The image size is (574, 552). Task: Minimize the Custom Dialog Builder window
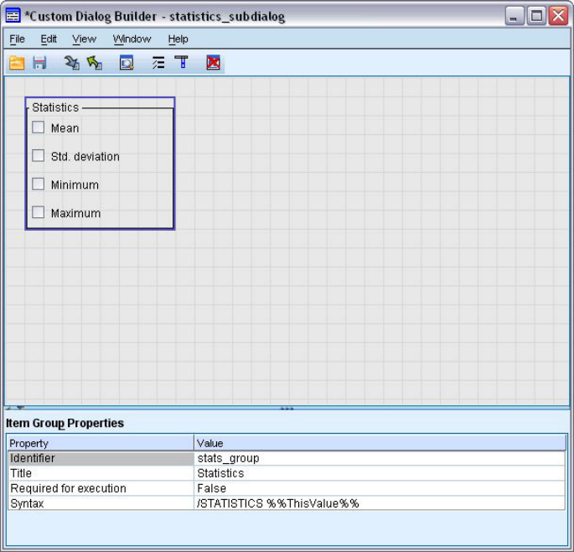tap(514, 16)
